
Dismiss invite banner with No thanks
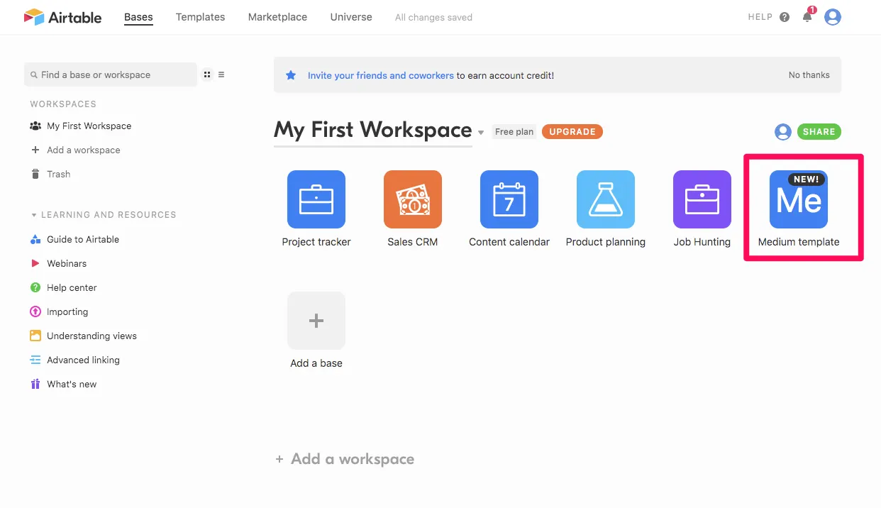(x=809, y=75)
